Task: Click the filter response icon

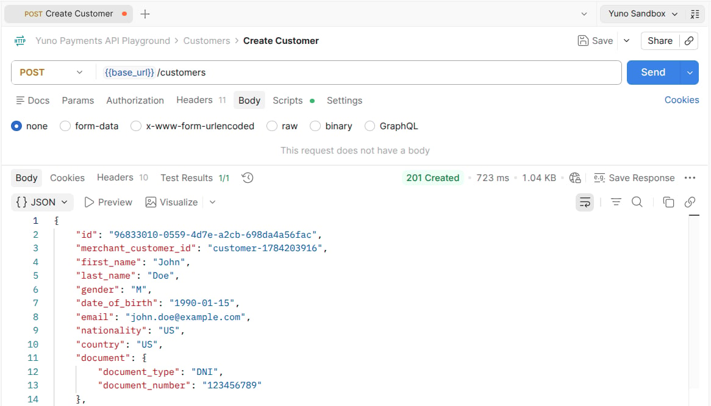Action: (616, 202)
